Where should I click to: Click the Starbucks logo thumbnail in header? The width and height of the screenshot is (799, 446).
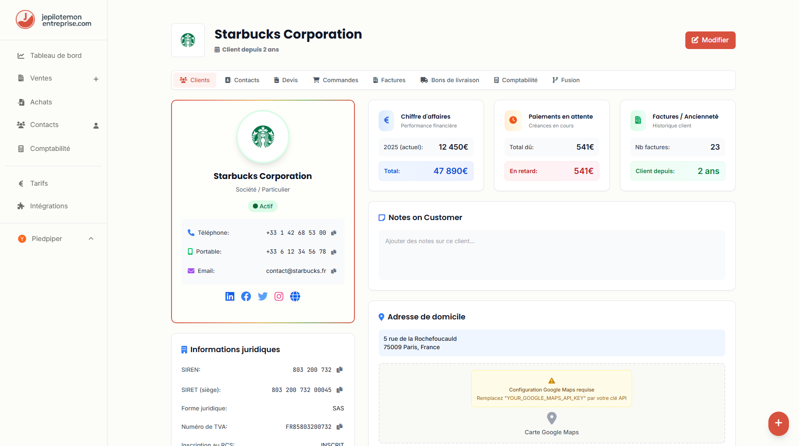[188, 40]
